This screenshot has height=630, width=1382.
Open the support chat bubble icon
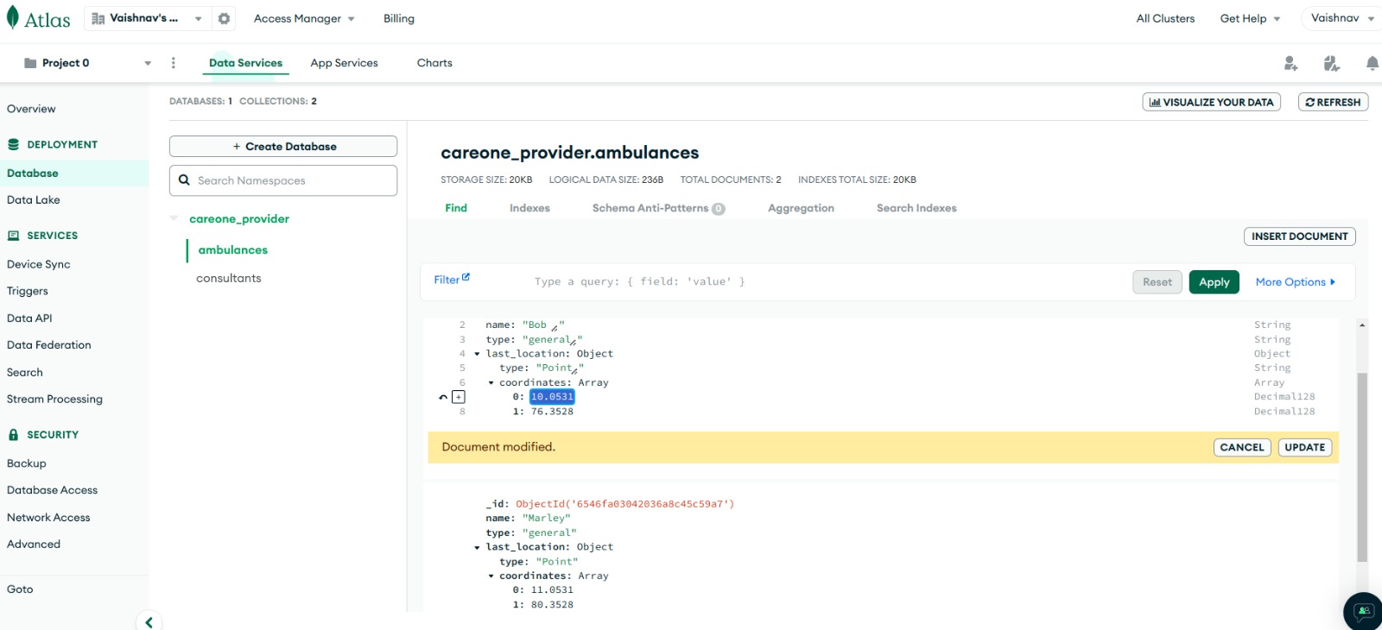point(1363,611)
